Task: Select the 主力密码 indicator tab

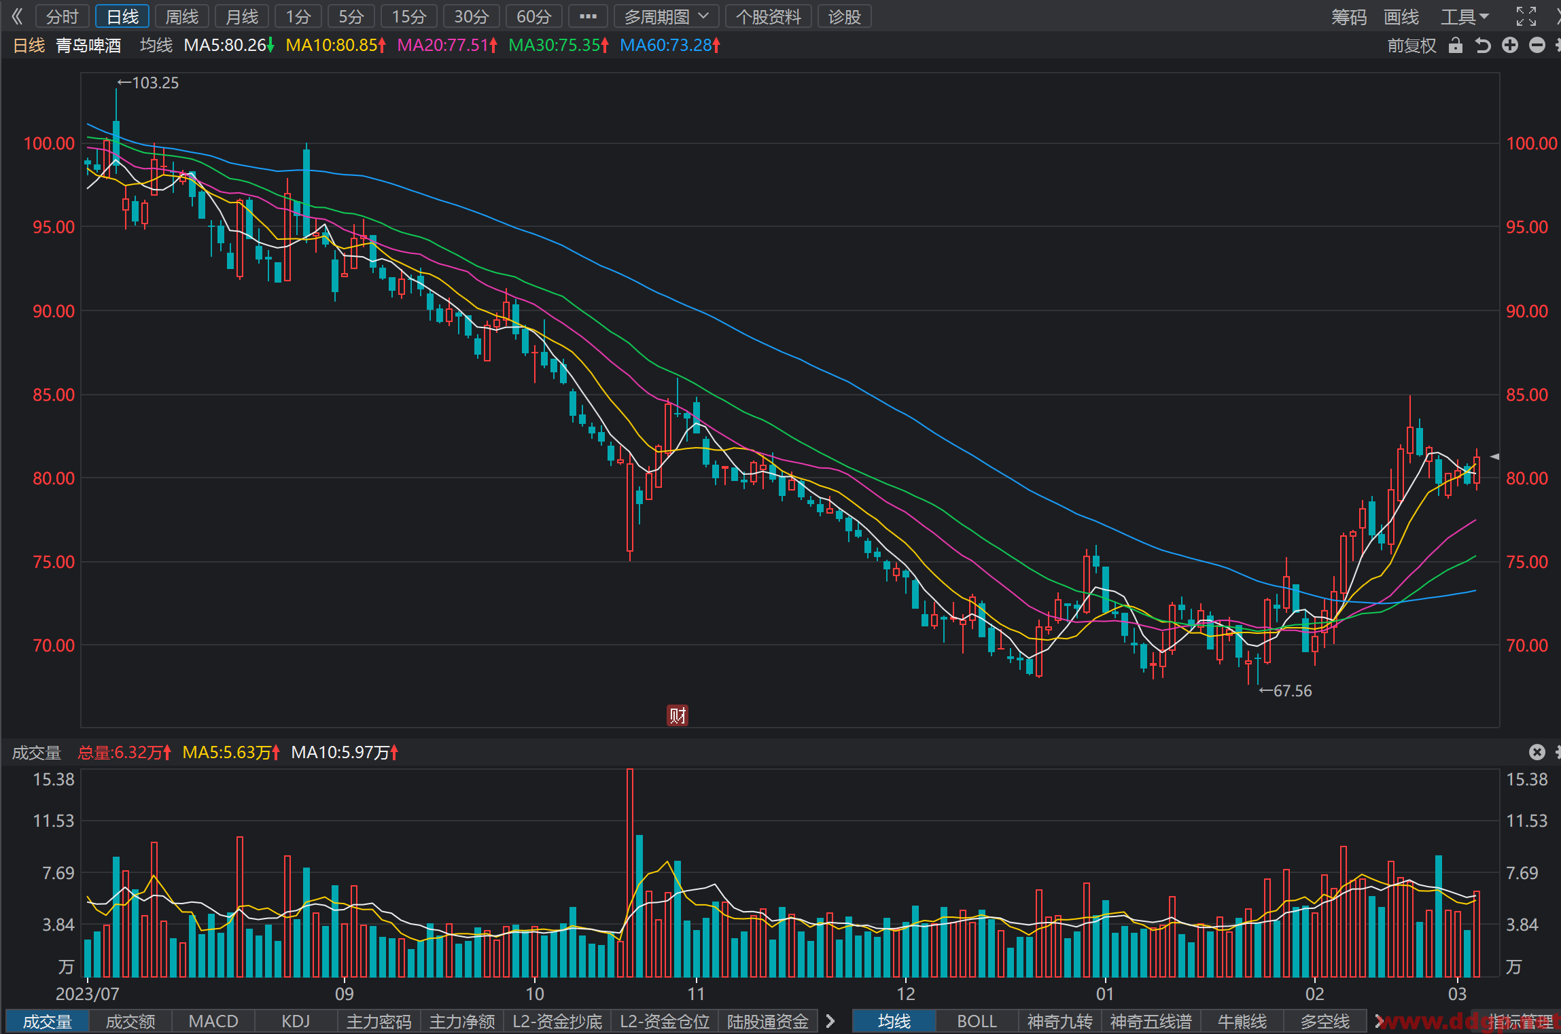Action: coord(379,1021)
